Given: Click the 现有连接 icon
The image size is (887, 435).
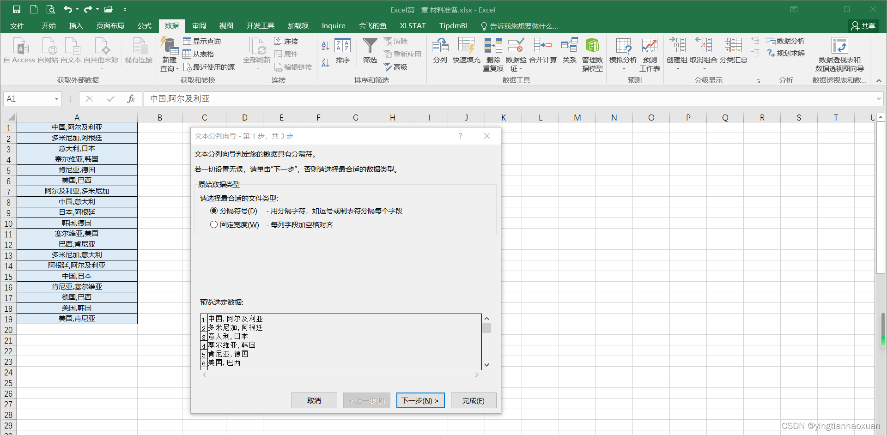Looking at the screenshot, I should coord(139,50).
